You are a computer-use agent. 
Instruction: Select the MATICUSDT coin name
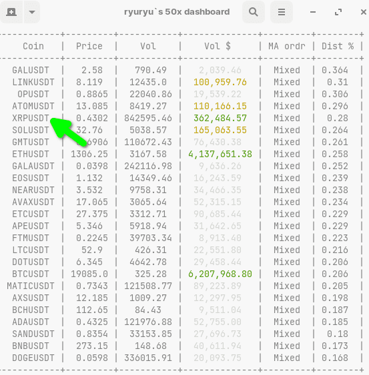31,286
